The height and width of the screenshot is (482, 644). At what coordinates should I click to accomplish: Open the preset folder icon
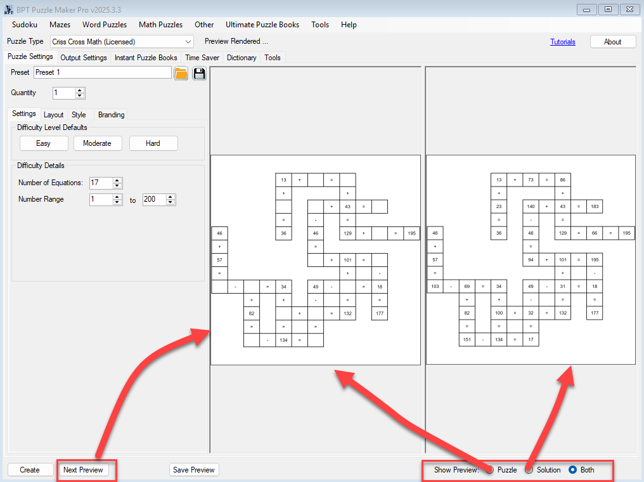181,73
